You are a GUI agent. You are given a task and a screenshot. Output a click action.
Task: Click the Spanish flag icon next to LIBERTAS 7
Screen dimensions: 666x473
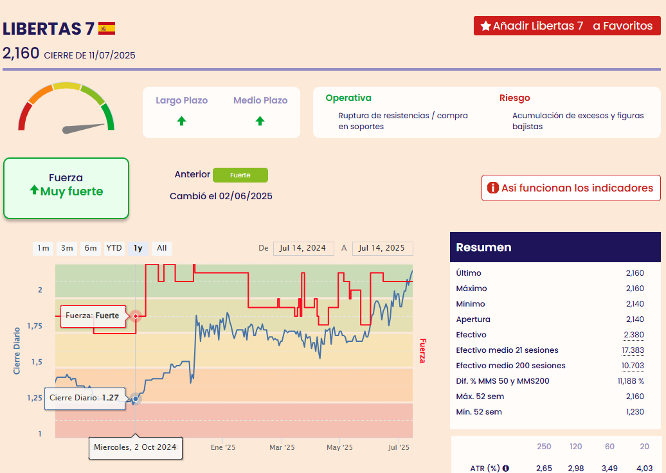[107, 28]
